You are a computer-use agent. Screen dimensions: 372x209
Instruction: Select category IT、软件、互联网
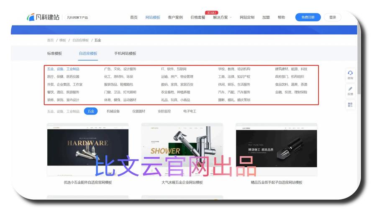point(174,69)
